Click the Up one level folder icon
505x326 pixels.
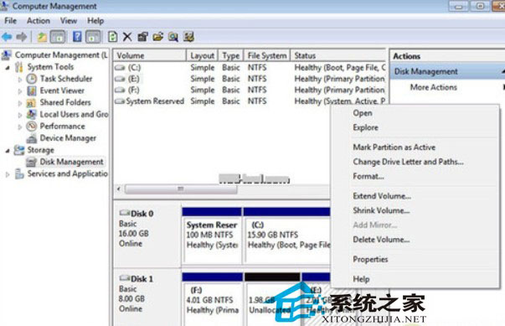(42, 37)
